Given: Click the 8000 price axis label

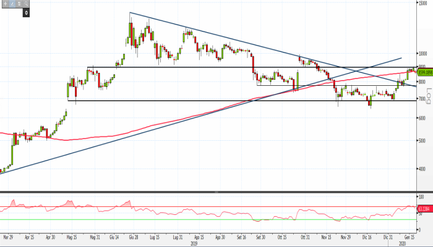Looking at the screenshot, I should (422, 82).
